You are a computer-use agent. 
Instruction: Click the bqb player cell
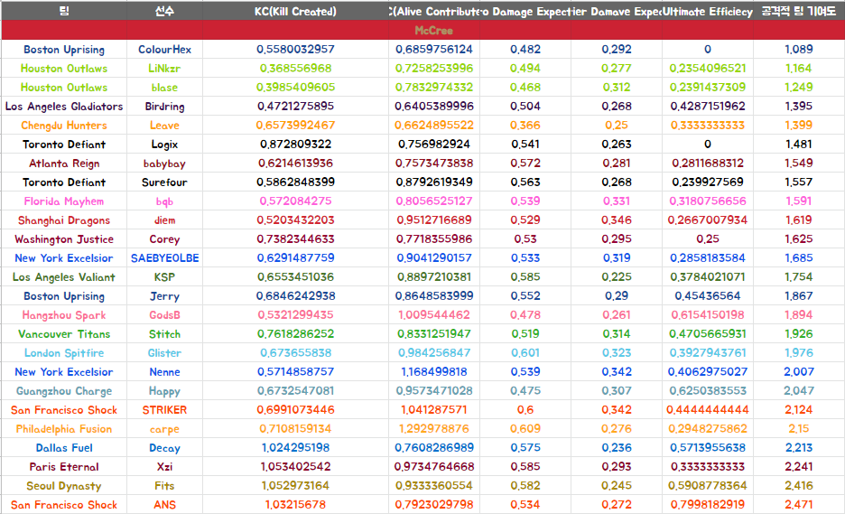tap(164, 201)
